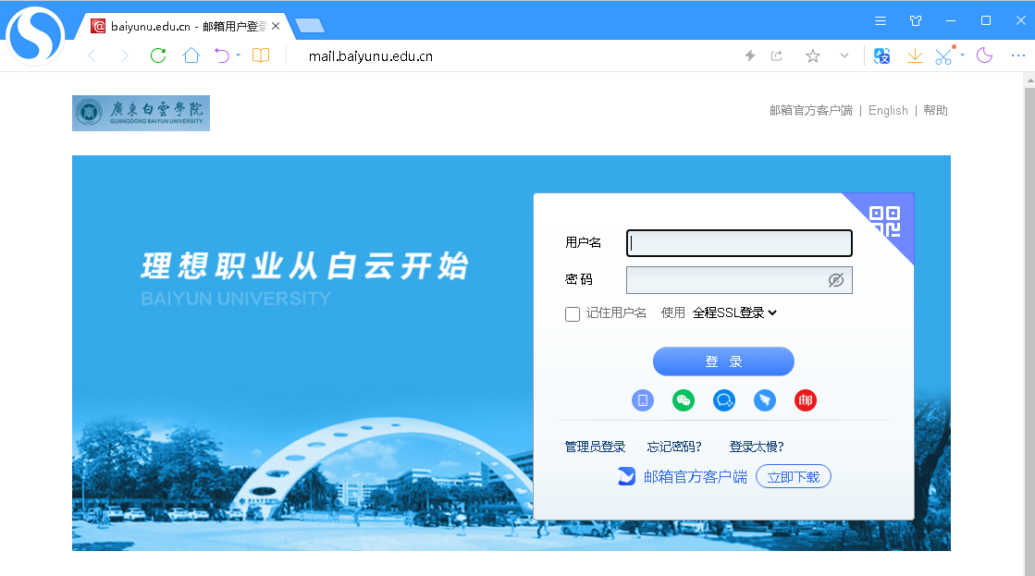The height and width of the screenshot is (576, 1035).
Task: Toggle password visibility eye icon
Action: [836, 280]
